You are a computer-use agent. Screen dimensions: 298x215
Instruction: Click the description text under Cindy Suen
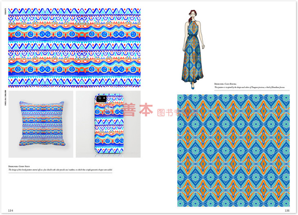[60, 170]
